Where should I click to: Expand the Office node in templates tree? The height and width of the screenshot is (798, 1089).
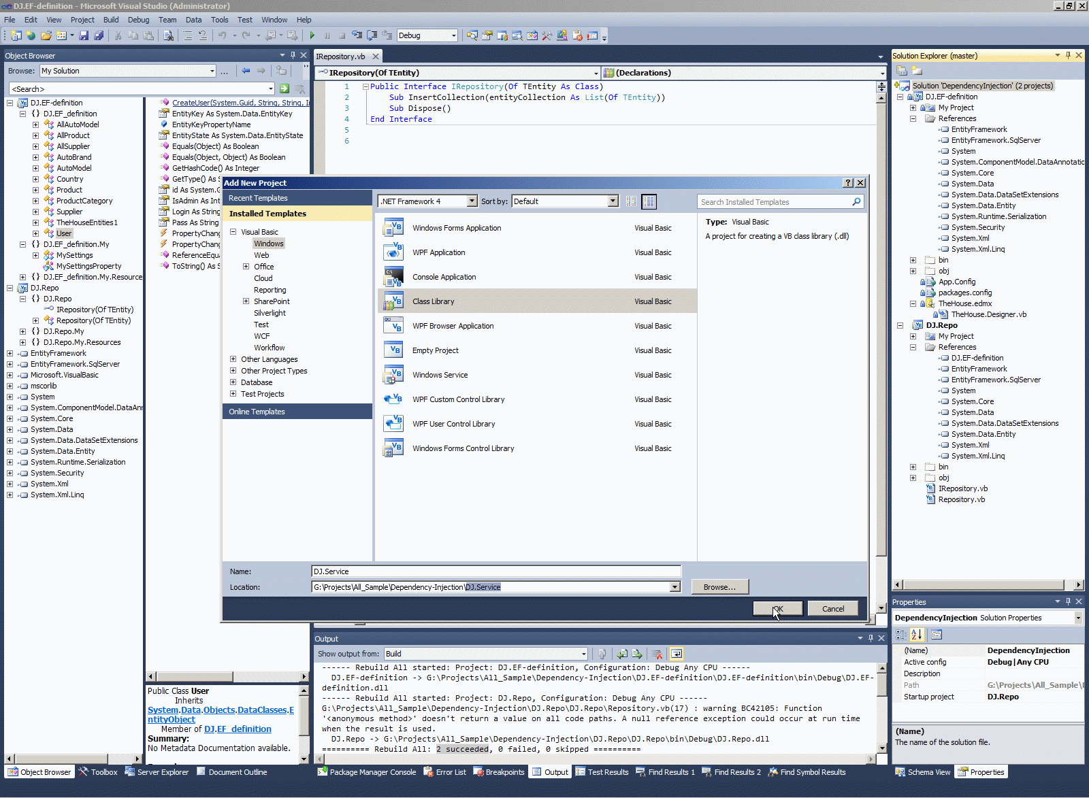[246, 267]
